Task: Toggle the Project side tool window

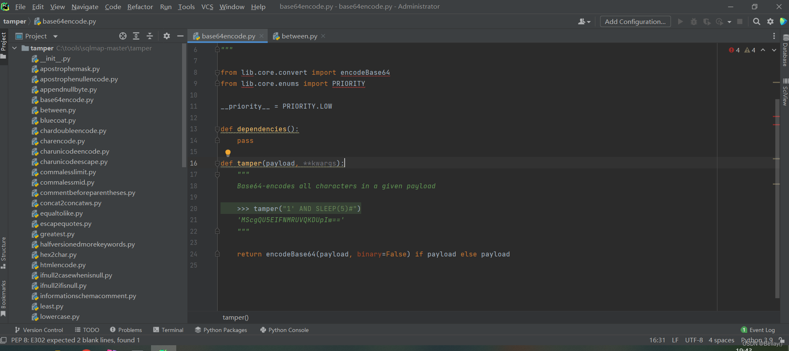Action: (4, 45)
